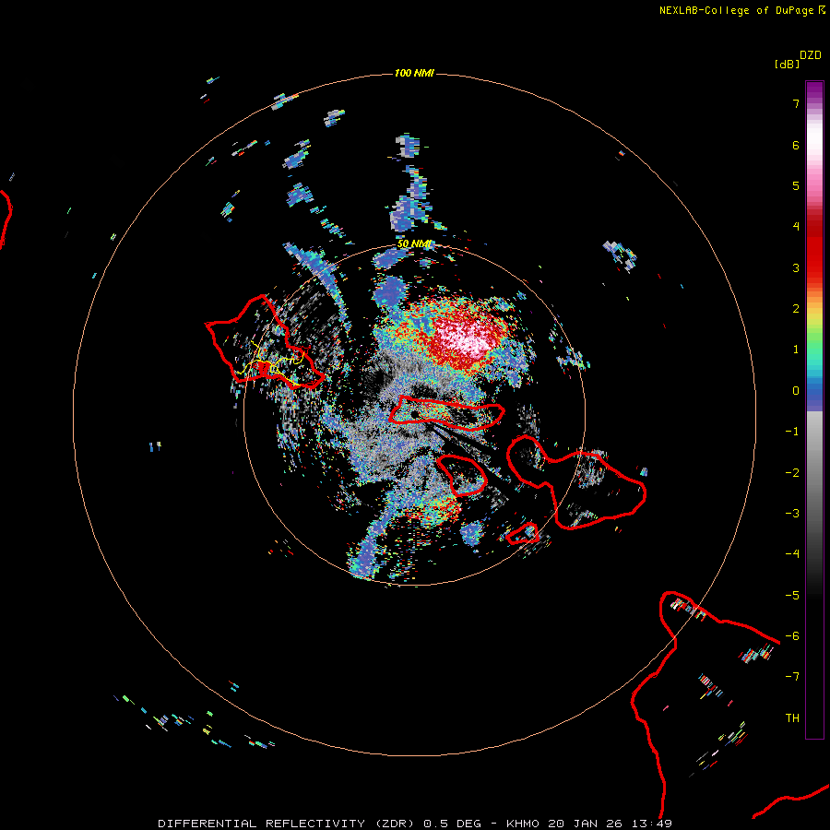Click the 5 dB tick on the color scale

click(796, 185)
